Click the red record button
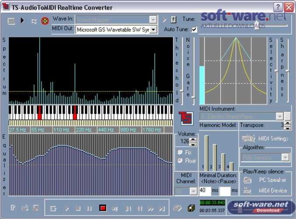Image resolution: width=296 pixels, height=219 pixels. [x=103, y=208]
